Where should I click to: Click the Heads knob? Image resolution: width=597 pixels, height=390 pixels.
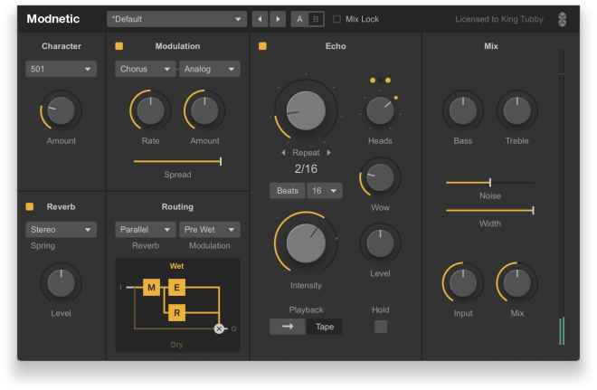pyautogui.click(x=380, y=110)
